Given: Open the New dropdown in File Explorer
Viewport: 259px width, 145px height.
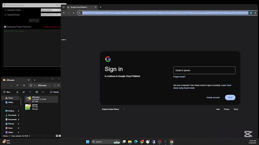Looking at the screenshot, I should (x=7, y=92).
